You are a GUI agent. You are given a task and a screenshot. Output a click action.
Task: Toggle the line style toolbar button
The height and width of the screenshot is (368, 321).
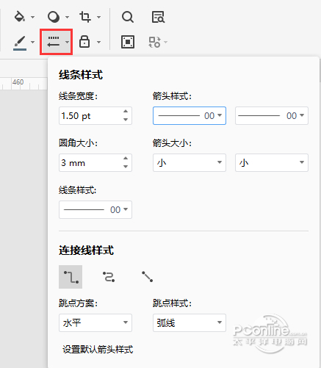tap(56, 42)
